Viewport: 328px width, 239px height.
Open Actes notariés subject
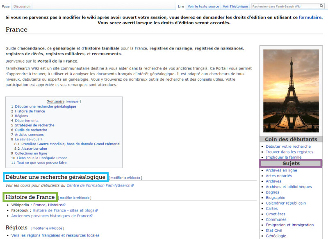(x=279, y=176)
